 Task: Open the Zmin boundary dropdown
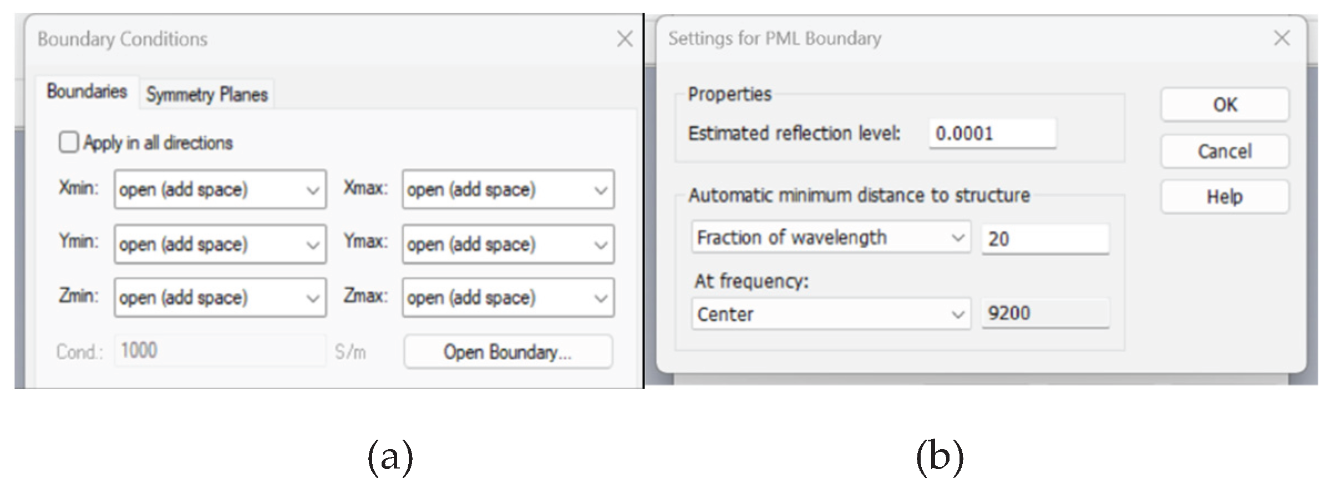(220, 297)
